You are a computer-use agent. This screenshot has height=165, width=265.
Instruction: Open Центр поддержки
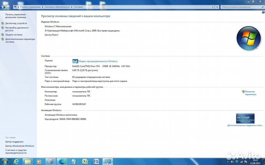point(14,142)
